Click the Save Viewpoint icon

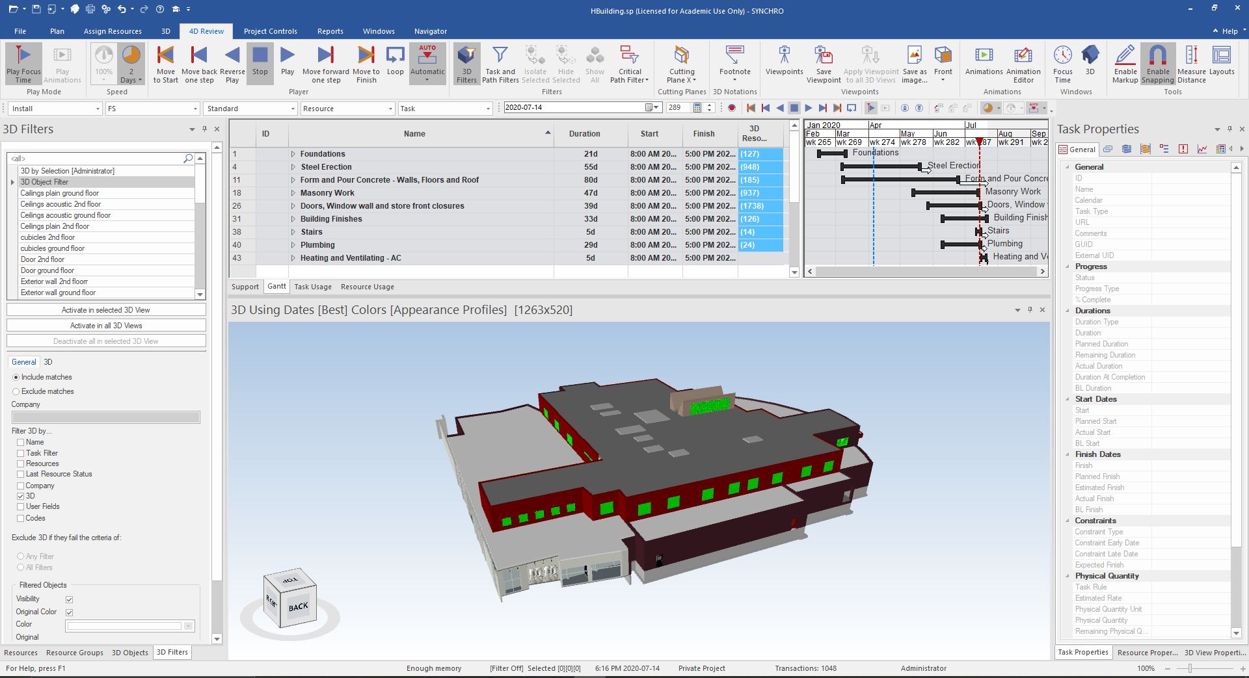coord(824,64)
